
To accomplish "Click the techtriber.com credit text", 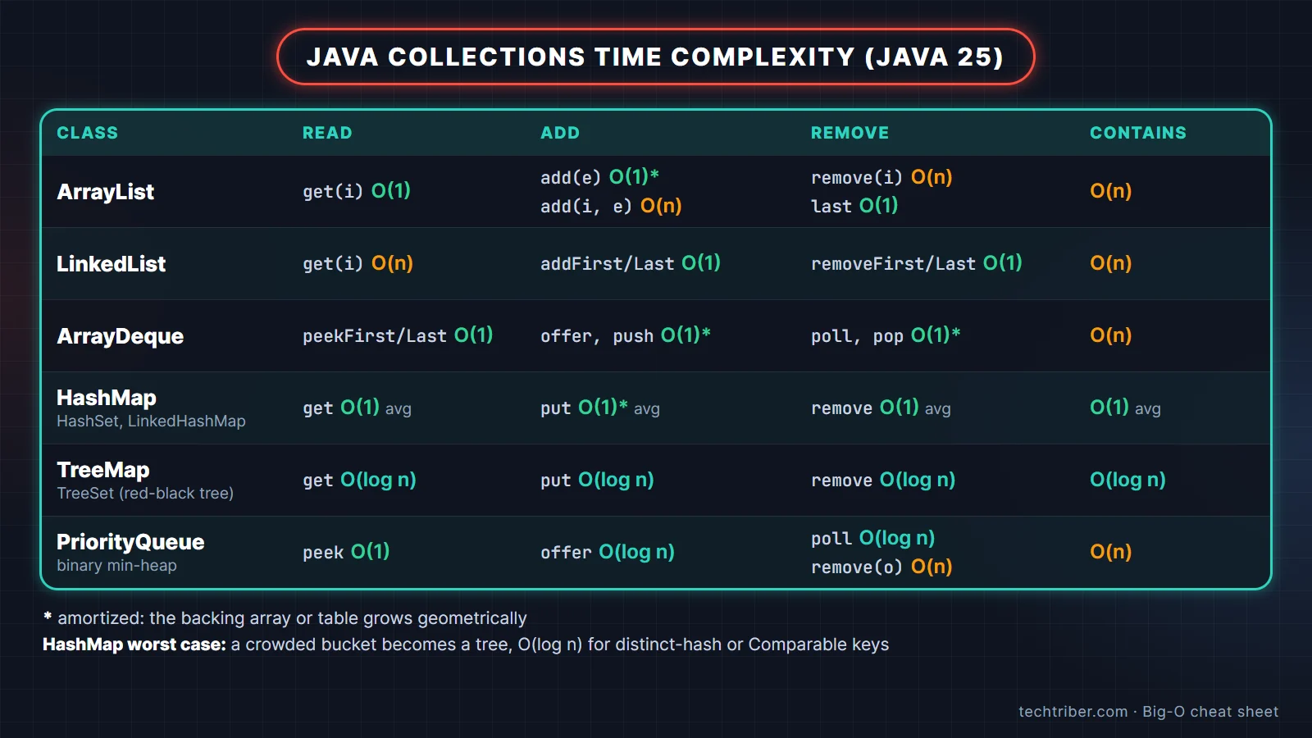I will 1148,712.
